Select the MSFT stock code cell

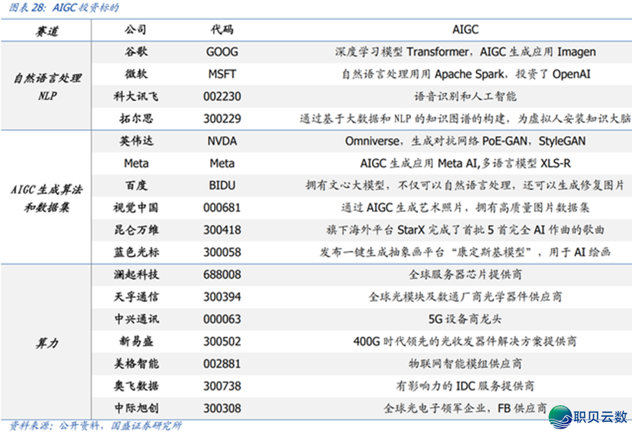point(222,74)
